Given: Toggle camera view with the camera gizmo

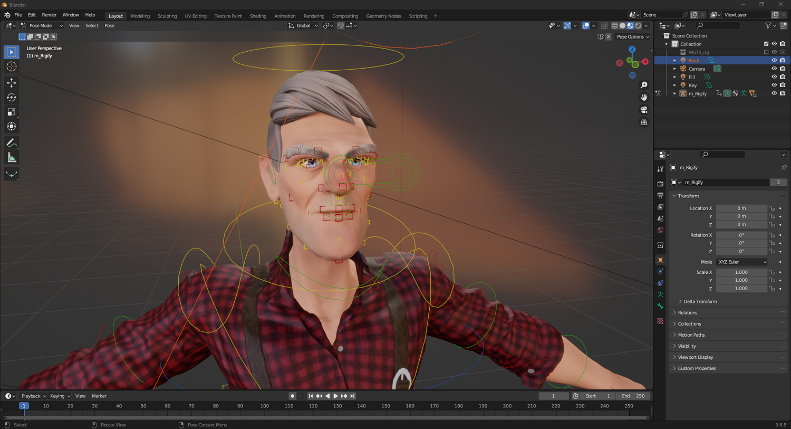Looking at the screenshot, I should point(644,110).
